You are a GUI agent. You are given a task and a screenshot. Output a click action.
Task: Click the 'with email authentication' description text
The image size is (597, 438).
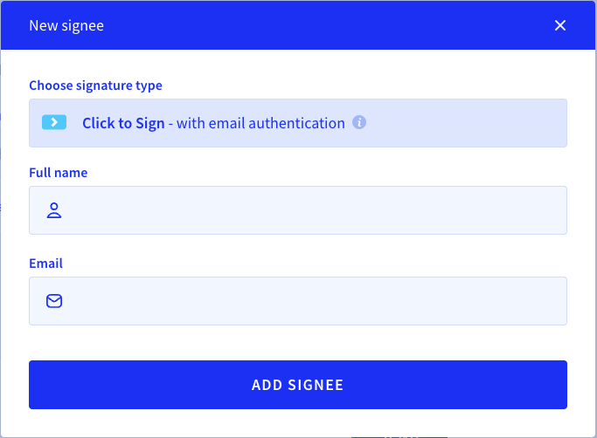click(x=260, y=123)
